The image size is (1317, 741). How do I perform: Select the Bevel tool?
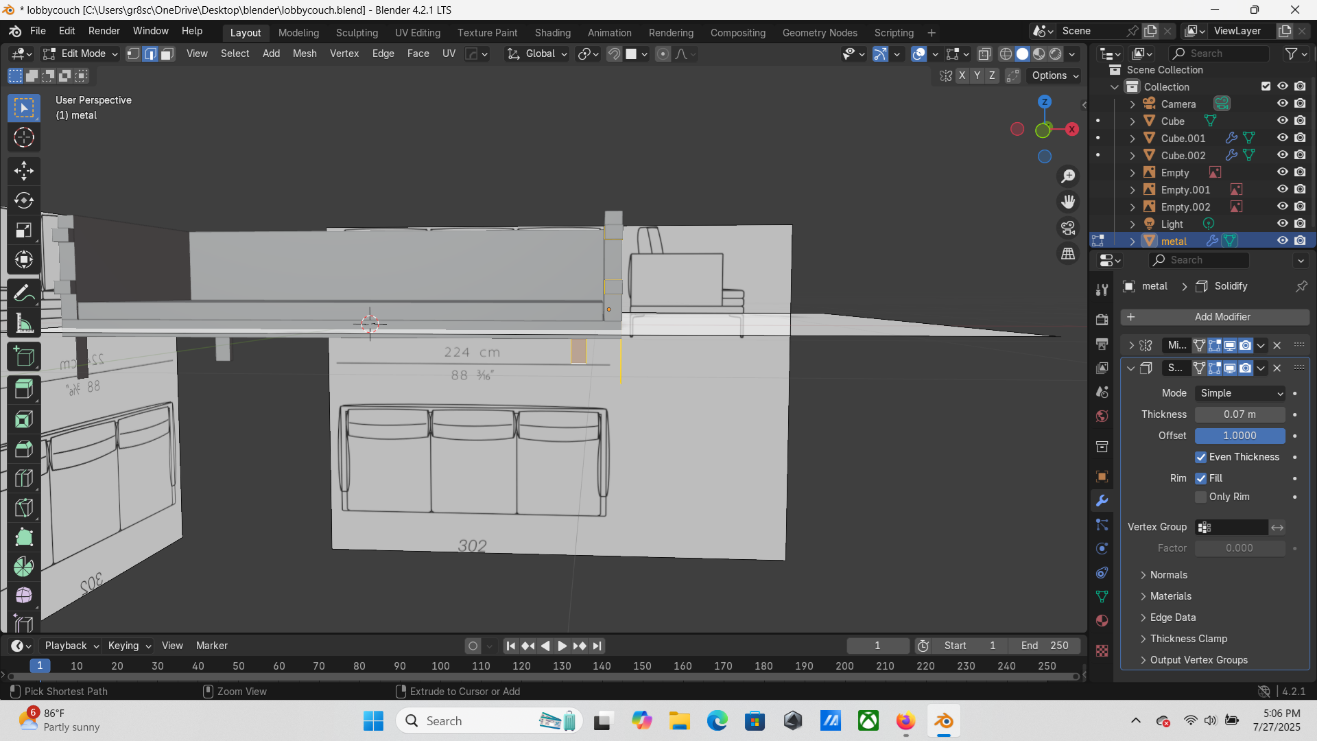tap(24, 449)
